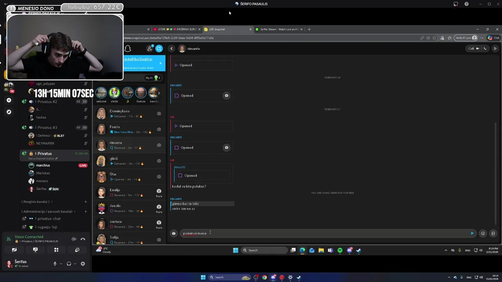Open the Copilot Chat button in Edge
The image size is (502, 282).
(493, 38)
